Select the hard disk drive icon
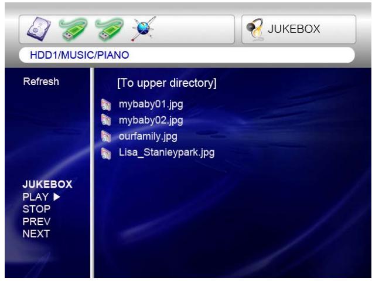372x281 pixels. click(x=39, y=29)
